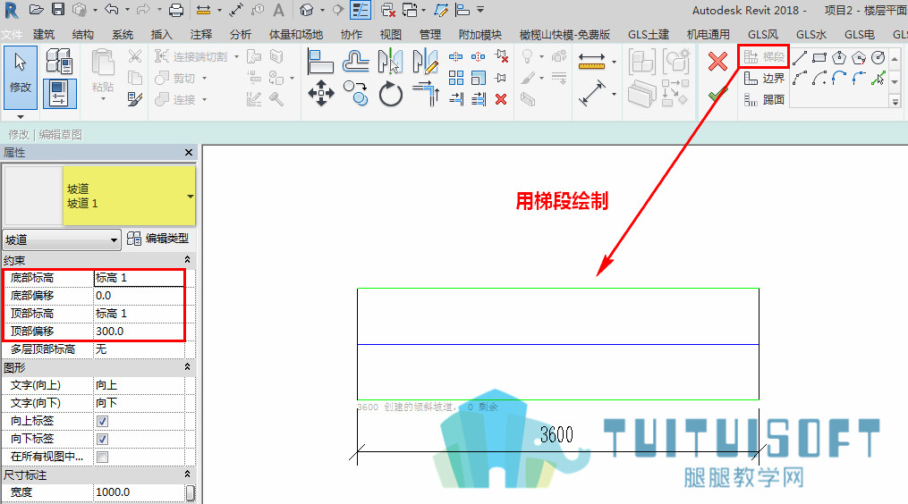Viewport: 908px width, 504px height.
Task: Select the Pick Lines draw tool
Action: click(878, 78)
